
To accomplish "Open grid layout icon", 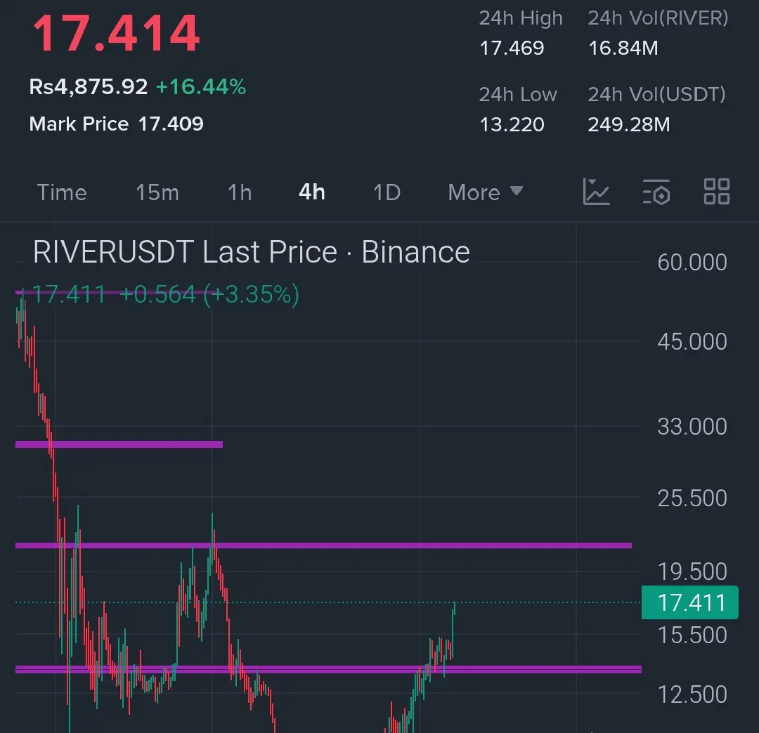I will tap(716, 192).
